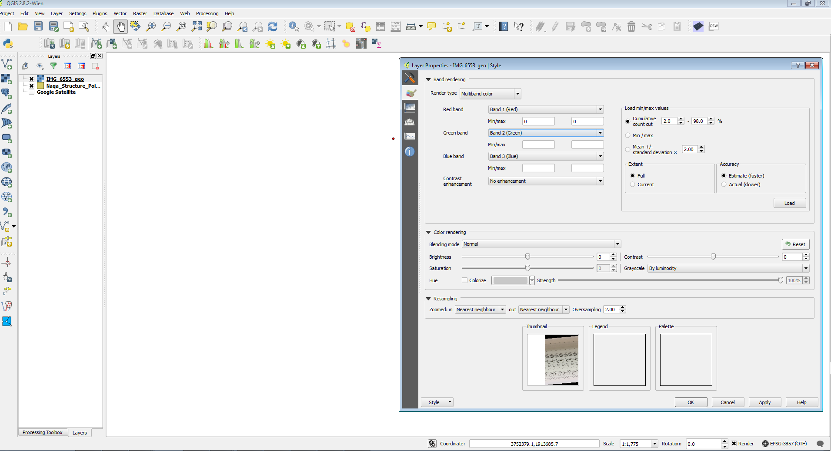
Task: Toggle visibility of IMG_6553_geo layer
Action: (x=31, y=79)
